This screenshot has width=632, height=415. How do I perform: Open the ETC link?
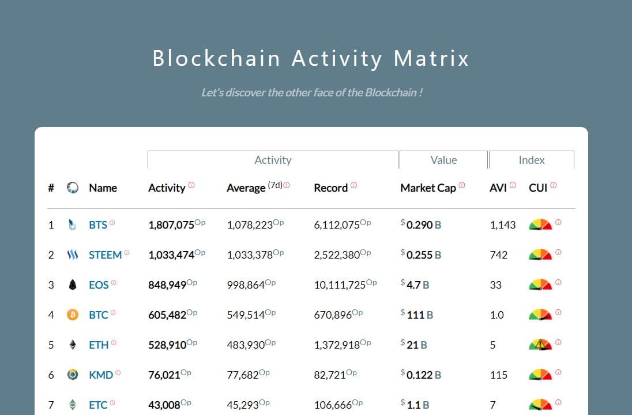(99, 405)
